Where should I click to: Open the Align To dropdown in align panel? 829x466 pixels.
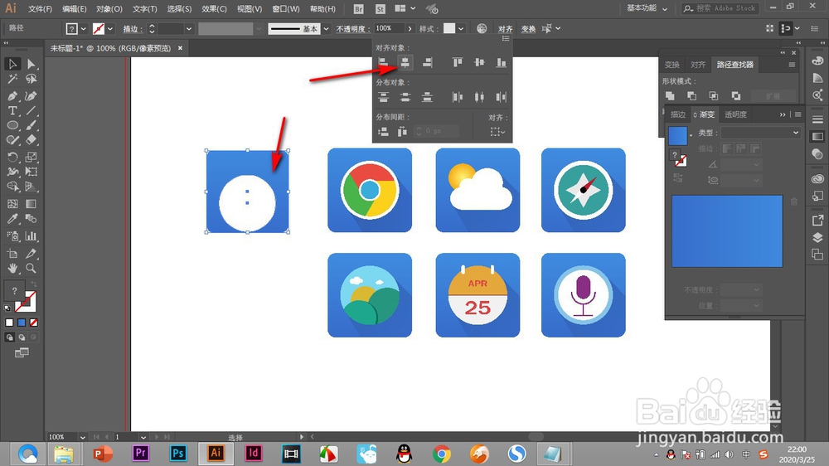(497, 132)
